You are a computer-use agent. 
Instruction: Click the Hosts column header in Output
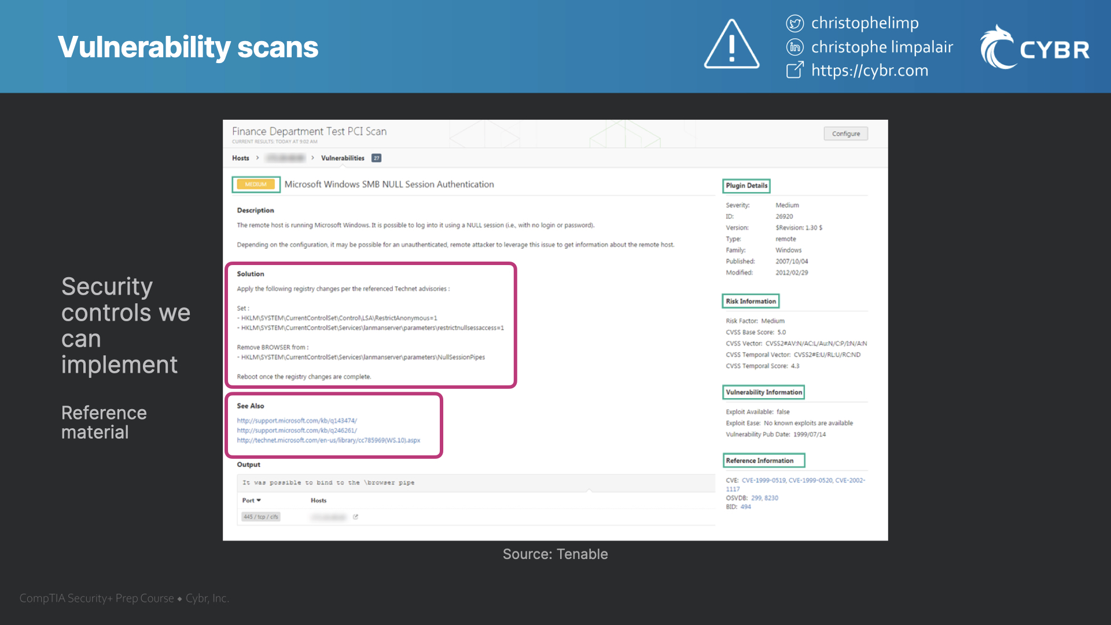point(318,501)
